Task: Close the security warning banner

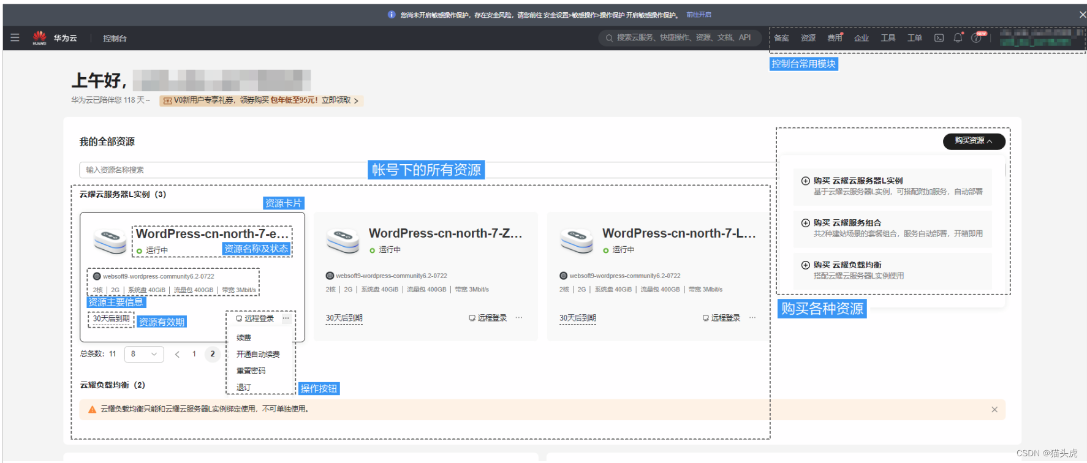Action: coord(1083,15)
